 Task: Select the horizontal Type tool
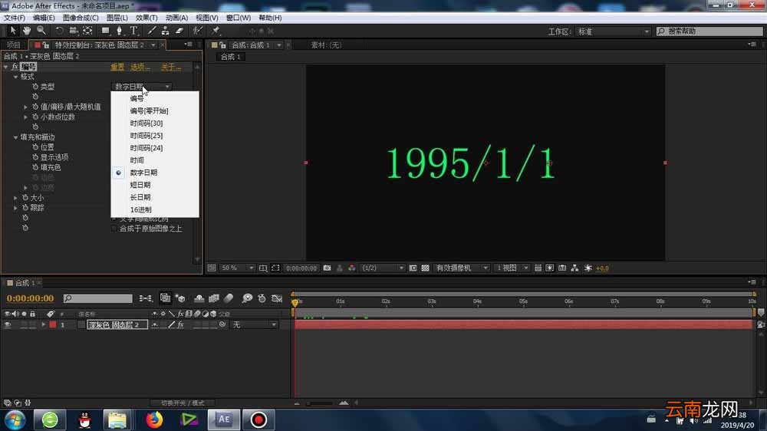click(x=133, y=31)
